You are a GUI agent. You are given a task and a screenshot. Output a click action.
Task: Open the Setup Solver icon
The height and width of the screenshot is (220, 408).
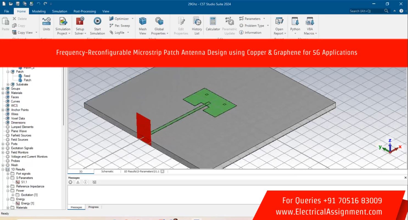pyautogui.click(x=80, y=21)
